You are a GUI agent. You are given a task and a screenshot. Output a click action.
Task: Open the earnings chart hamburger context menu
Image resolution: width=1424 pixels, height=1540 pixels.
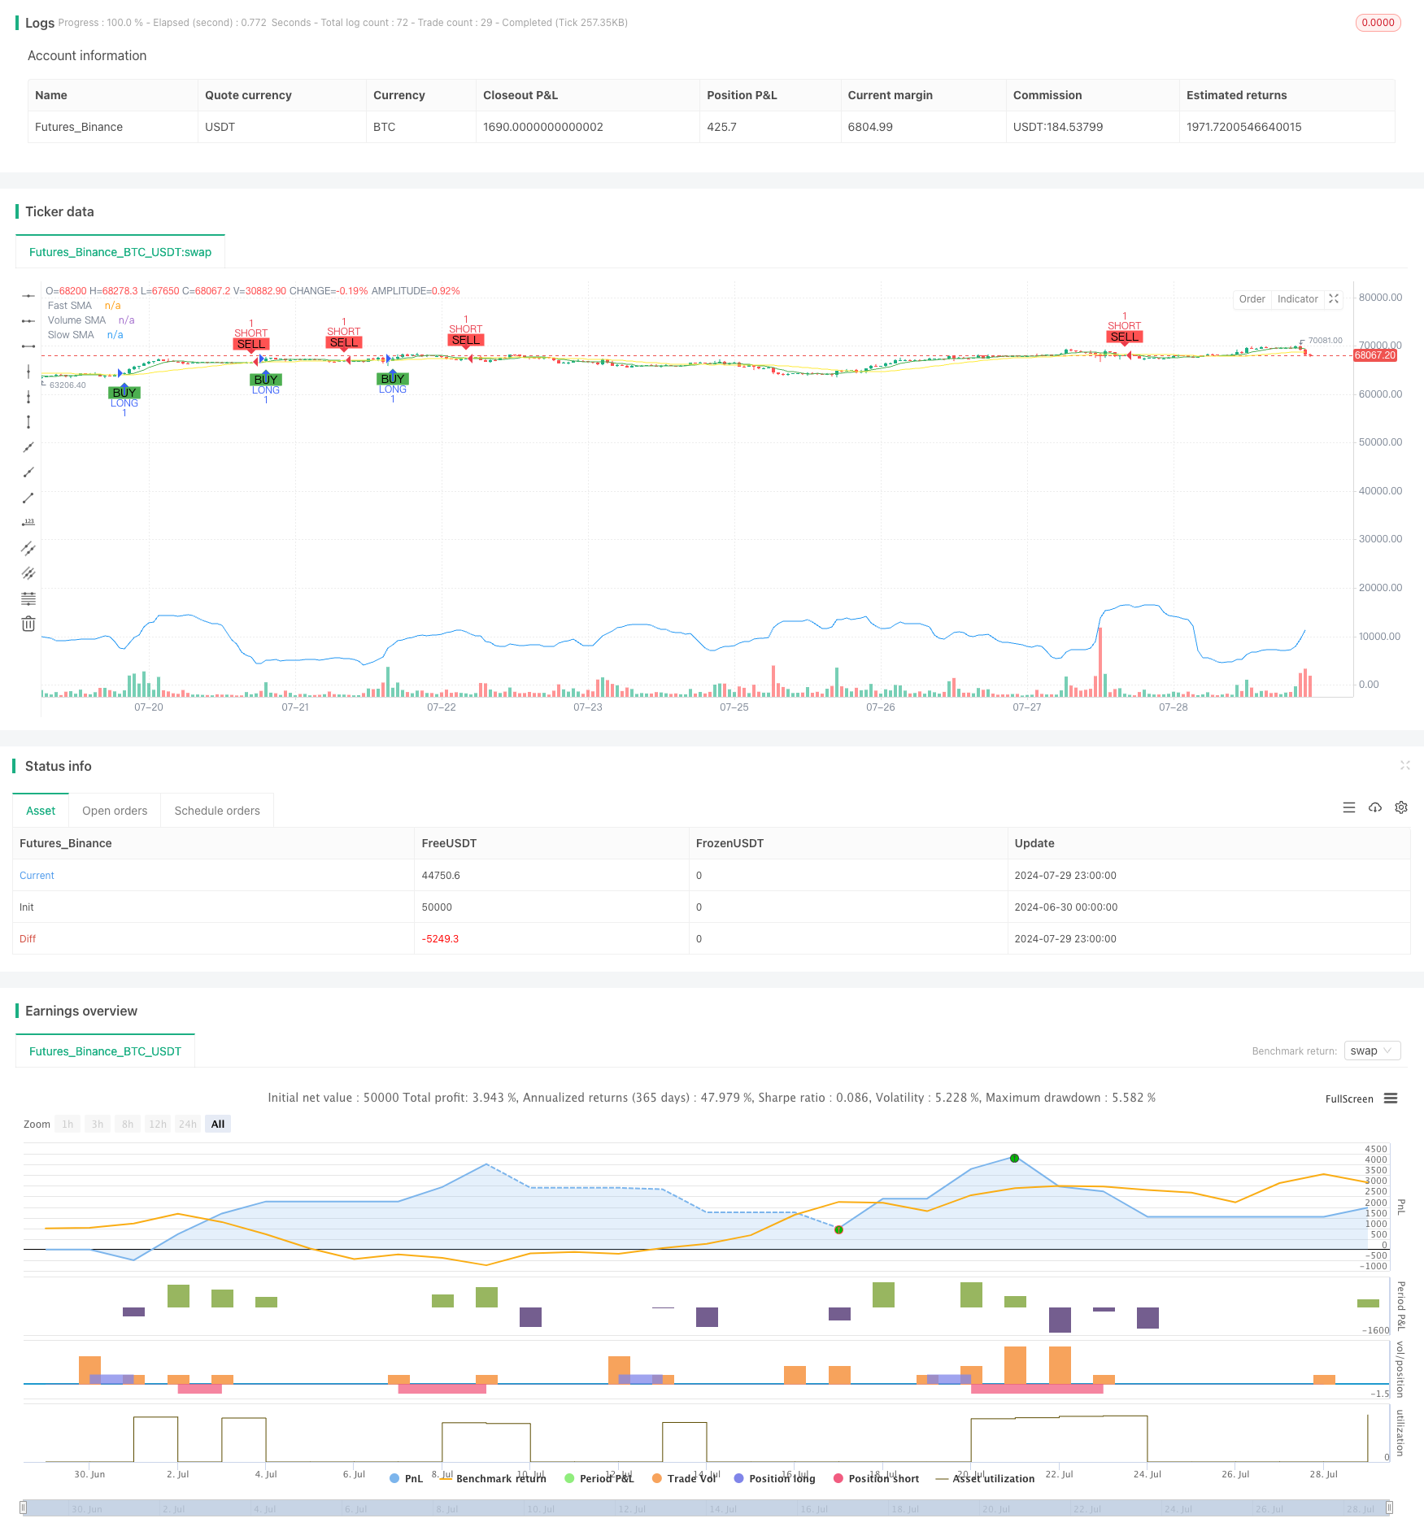click(x=1391, y=1098)
